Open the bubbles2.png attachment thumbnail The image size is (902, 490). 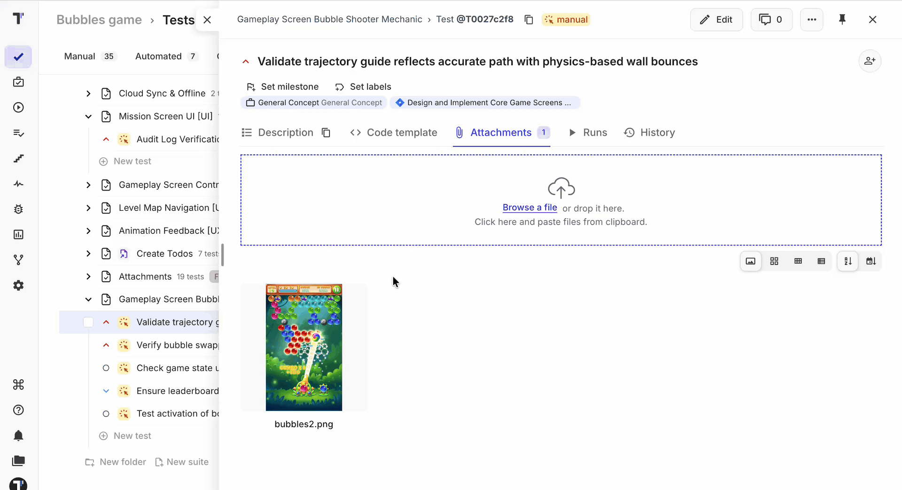(x=304, y=348)
